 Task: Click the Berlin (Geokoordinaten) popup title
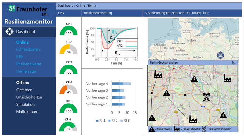(164, 63)
